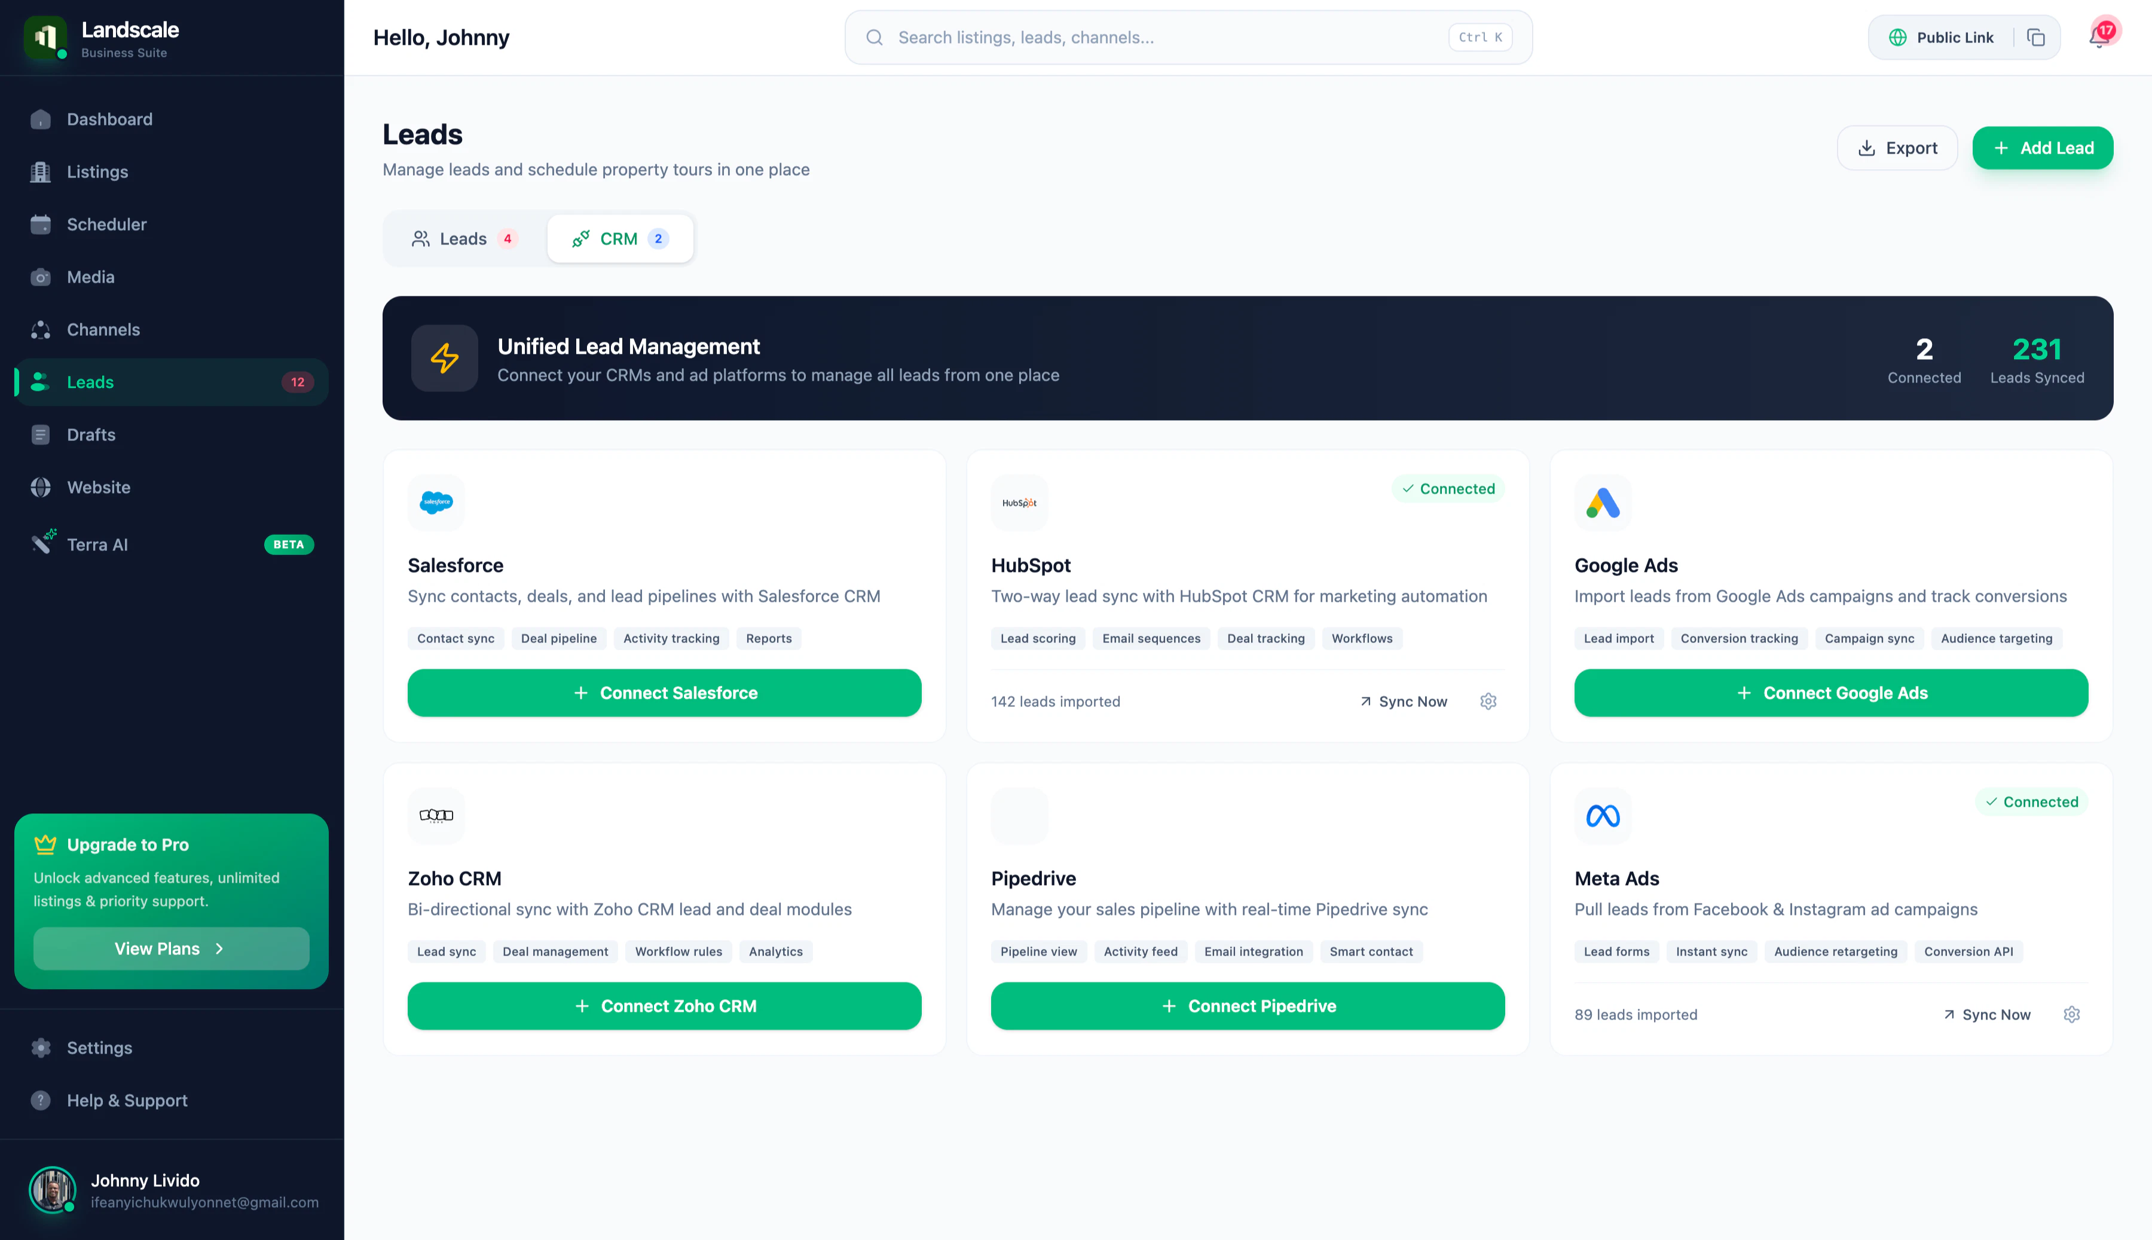Click the lightning bolt icon in banner
This screenshot has height=1240, width=2152.
click(x=445, y=358)
